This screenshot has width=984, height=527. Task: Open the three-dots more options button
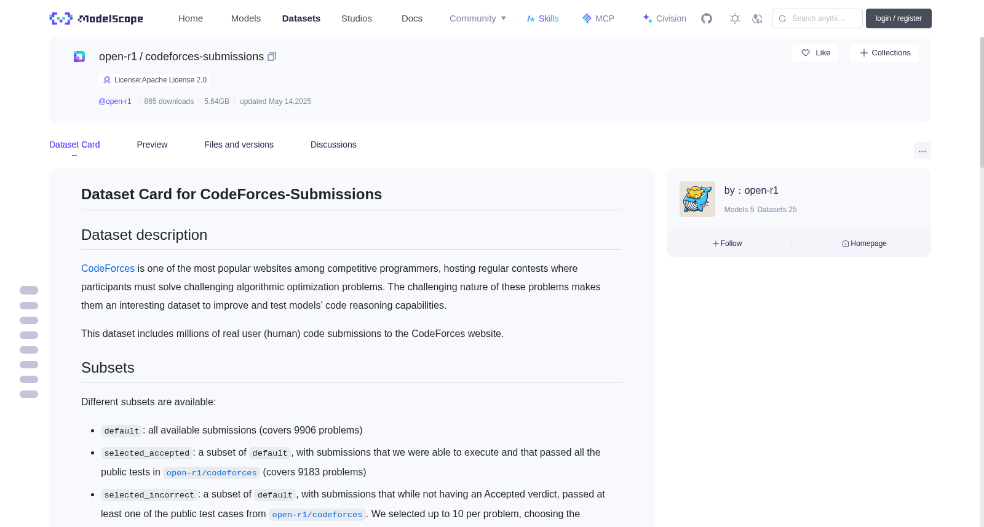point(922,151)
